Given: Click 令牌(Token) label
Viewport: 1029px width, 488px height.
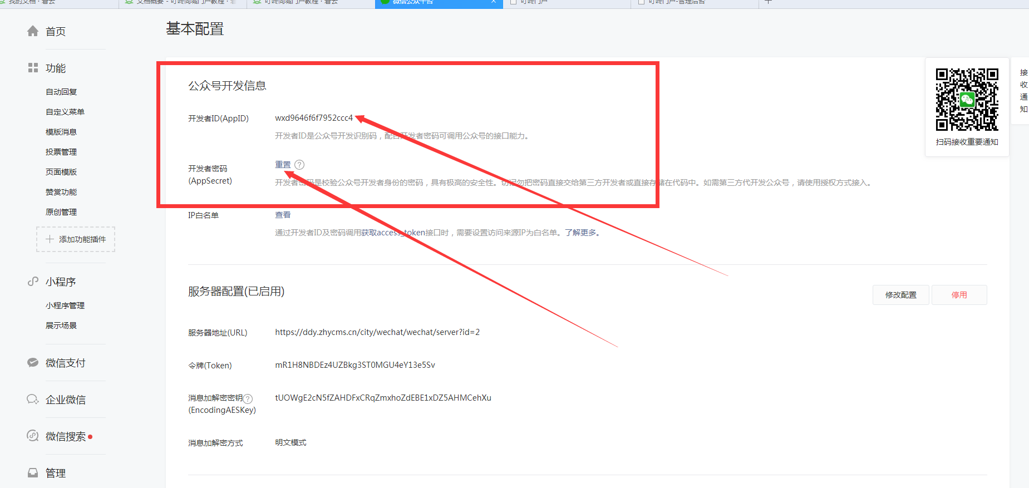Looking at the screenshot, I should 210,366.
